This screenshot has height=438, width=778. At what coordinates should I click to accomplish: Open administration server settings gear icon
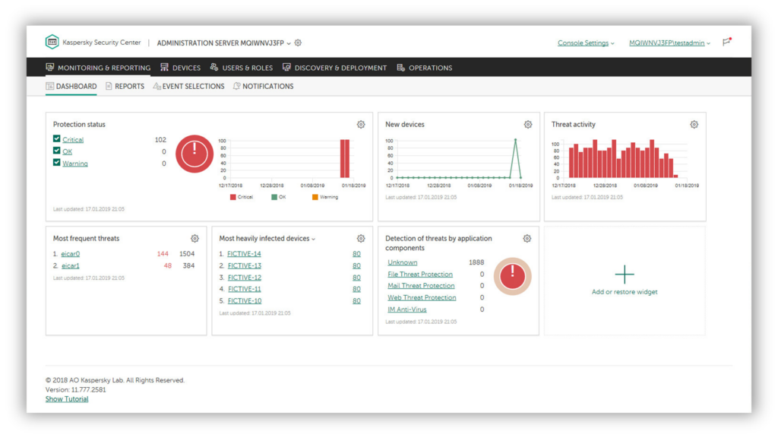point(298,43)
